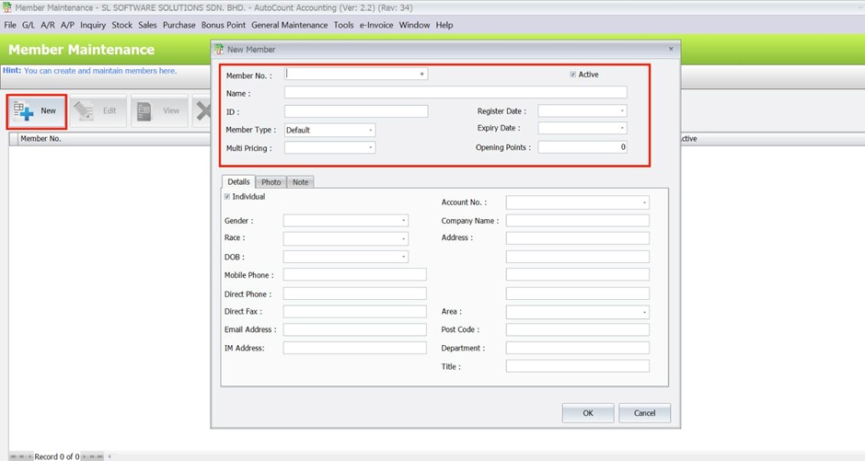This screenshot has height=461, width=865.
Task: Open the e-Invoice menu
Action: point(376,25)
